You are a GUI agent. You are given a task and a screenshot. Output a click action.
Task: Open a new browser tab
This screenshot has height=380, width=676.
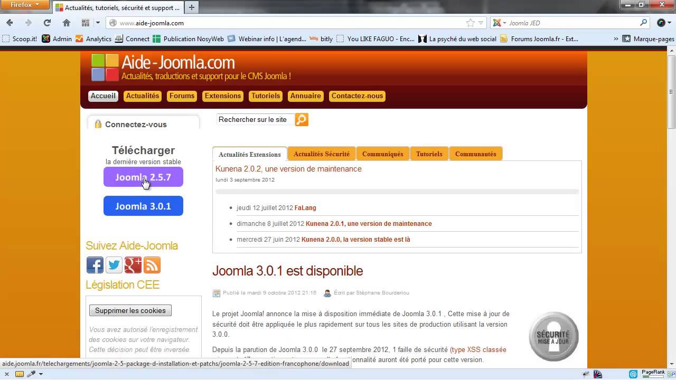point(192,7)
